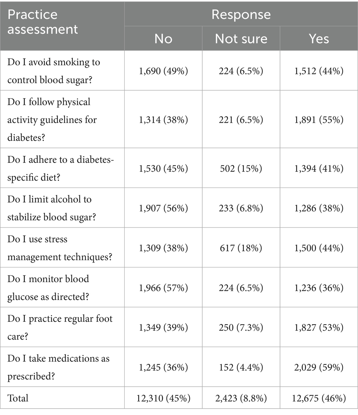Click the No column header
The width and height of the screenshot is (358, 415).
(164, 38)
